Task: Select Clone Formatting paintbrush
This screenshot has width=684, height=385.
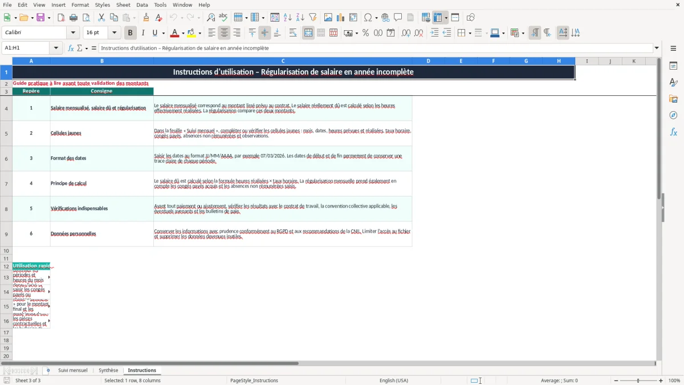Action: (x=146, y=18)
